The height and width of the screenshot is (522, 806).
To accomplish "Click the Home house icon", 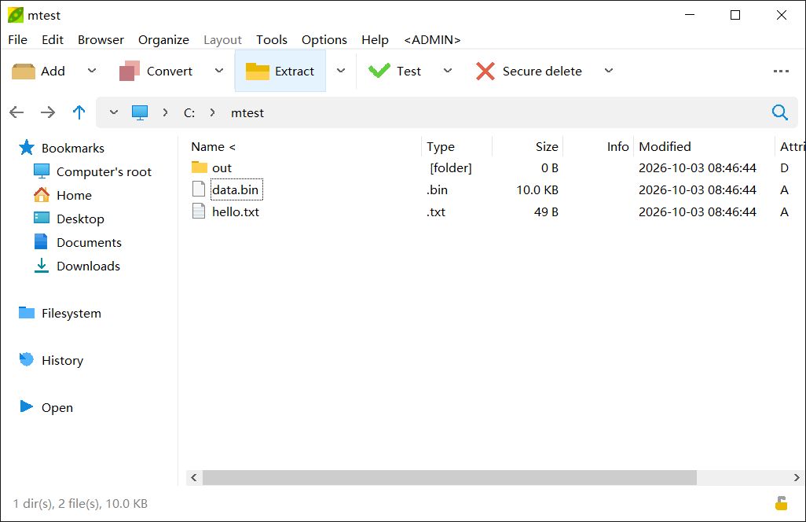I will coord(42,195).
